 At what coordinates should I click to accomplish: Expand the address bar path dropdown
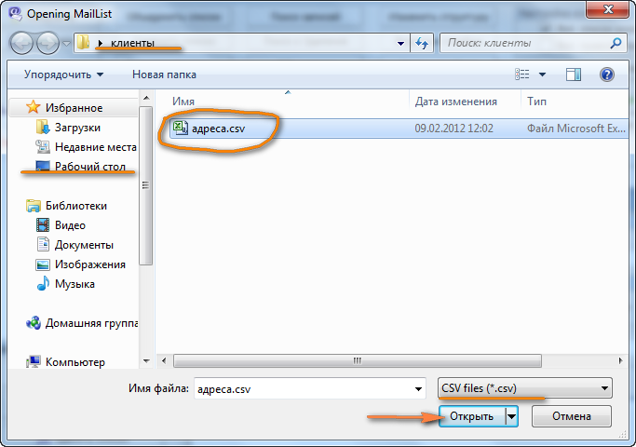coord(400,43)
